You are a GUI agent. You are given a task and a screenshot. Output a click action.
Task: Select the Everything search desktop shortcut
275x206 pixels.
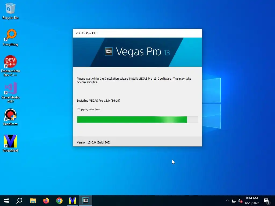[10, 38]
